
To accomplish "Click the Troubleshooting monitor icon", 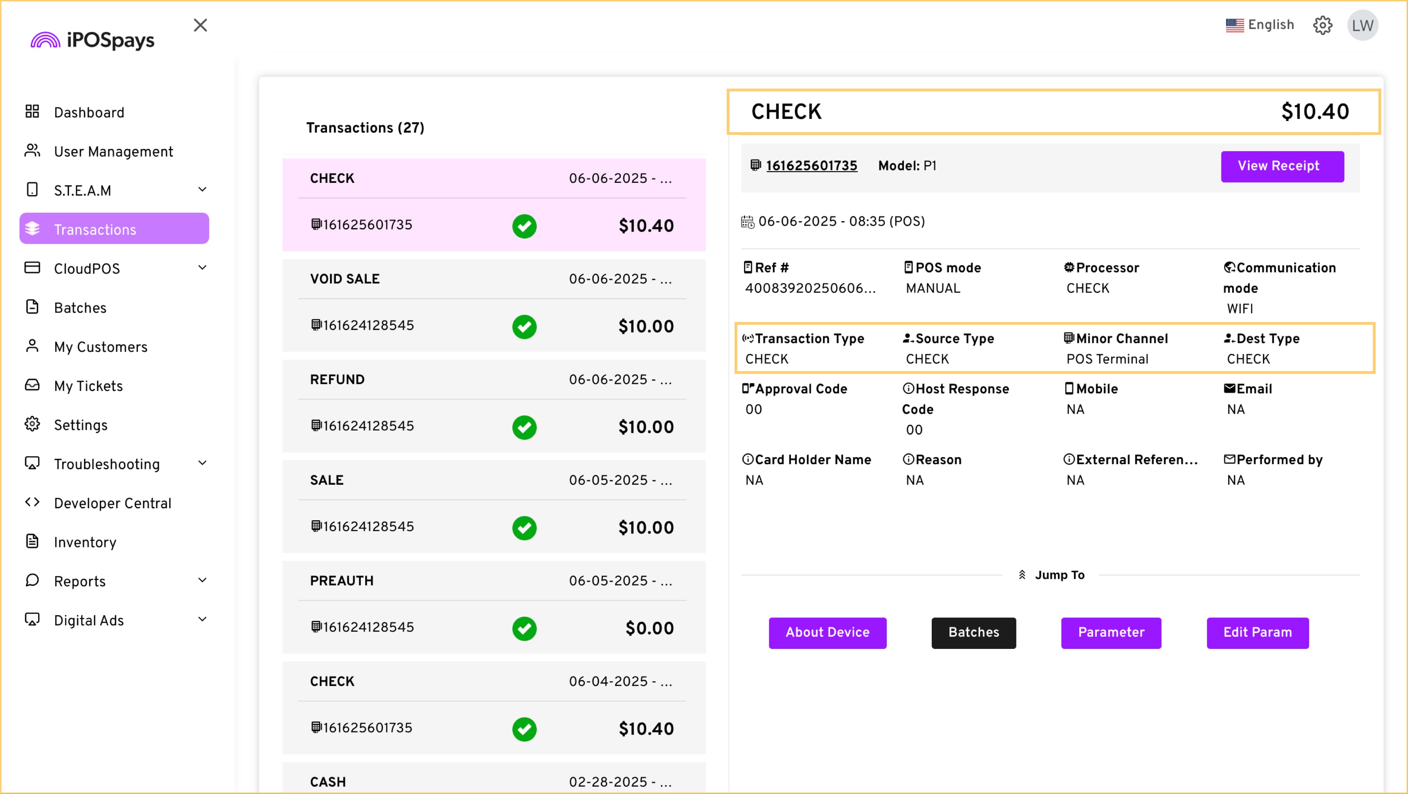I will pos(32,464).
